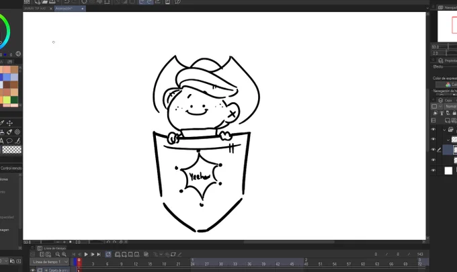Pick the blue palette swatch
The image size is (457, 272).
click(x=7, y=77)
